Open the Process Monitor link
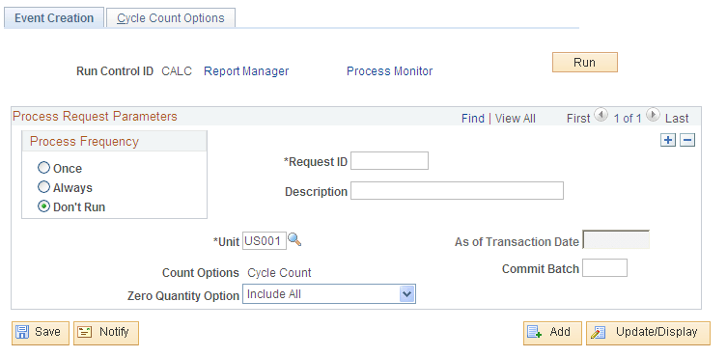727x357 pixels. point(389,71)
